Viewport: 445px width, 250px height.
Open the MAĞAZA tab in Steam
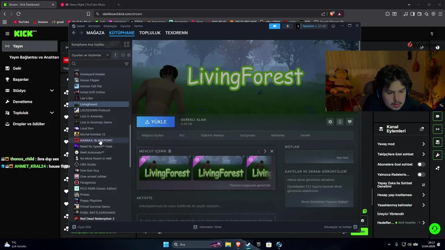pos(95,33)
